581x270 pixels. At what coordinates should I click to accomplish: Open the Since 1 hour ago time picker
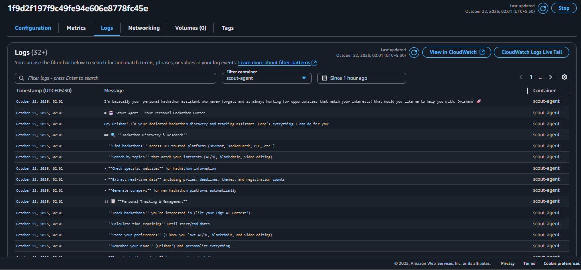pos(362,78)
